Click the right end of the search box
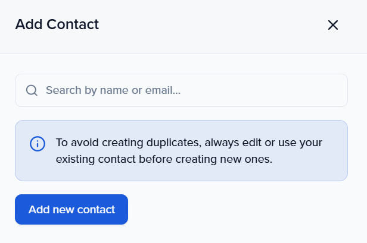Viewport: 367px width, 243px height. coord(328,90)
